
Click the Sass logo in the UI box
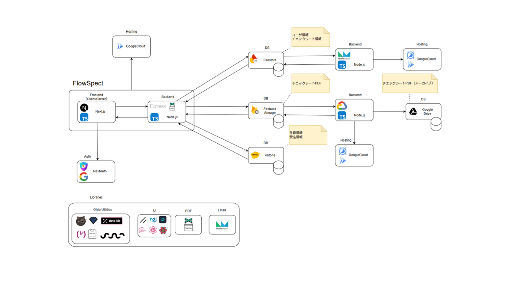(143, 231)
